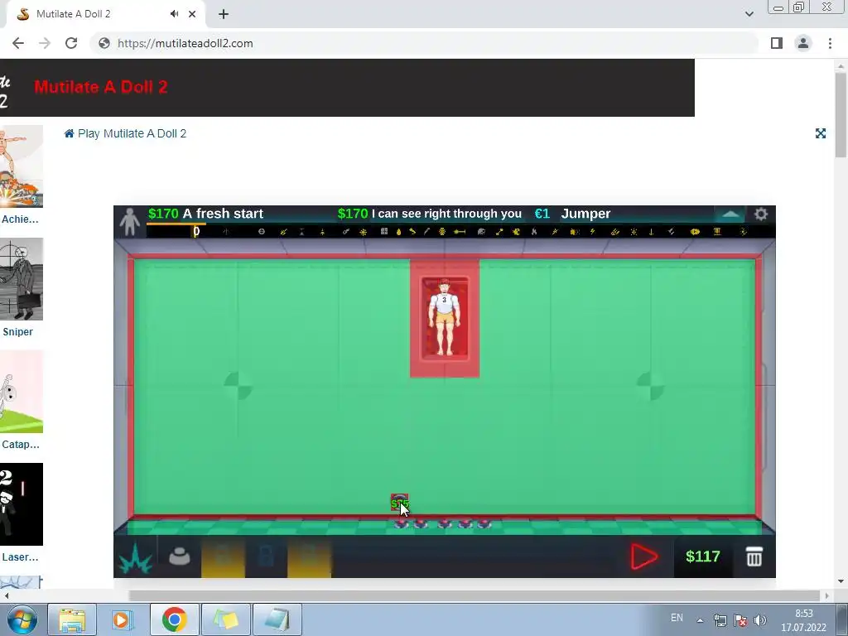This screenshot has height=636, width=848.
Task: Open the clock showing 8:53
Action: click(x=803, y=620)
